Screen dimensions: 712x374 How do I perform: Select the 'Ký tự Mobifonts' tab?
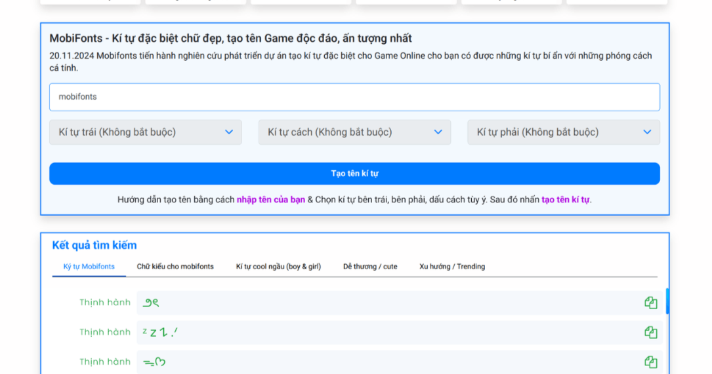pos(89,267)
